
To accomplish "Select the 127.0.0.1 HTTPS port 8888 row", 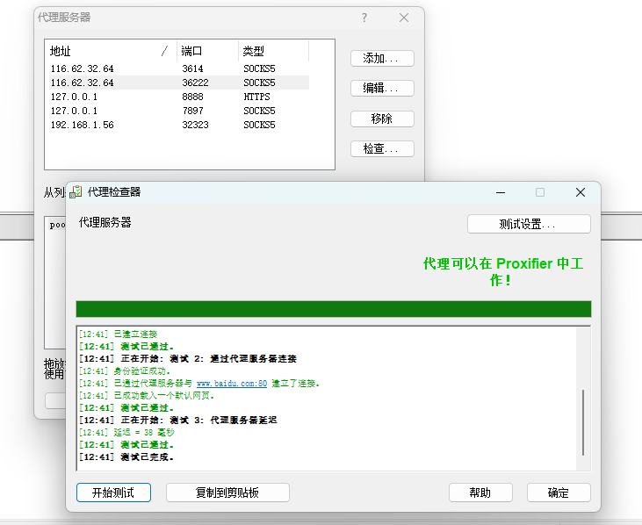I will pos(179,97).
